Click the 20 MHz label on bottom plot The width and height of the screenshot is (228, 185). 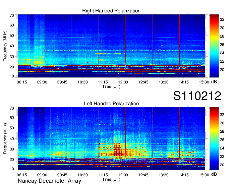click(12, 160)
